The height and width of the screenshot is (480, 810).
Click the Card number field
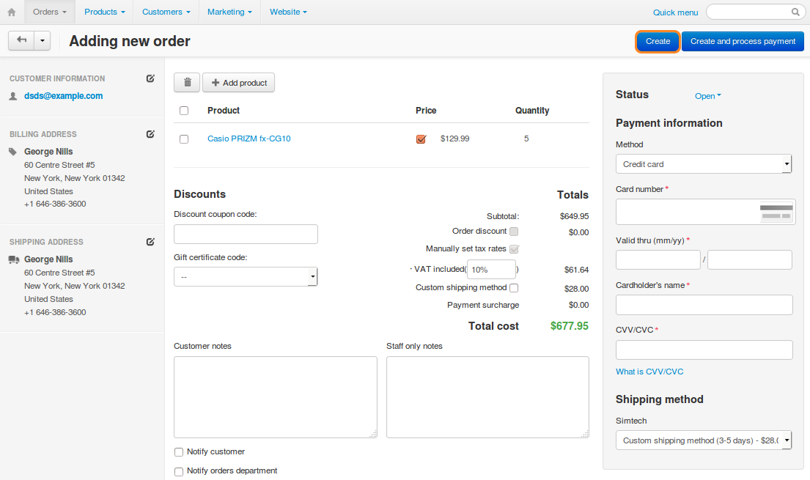click(706, 212)
